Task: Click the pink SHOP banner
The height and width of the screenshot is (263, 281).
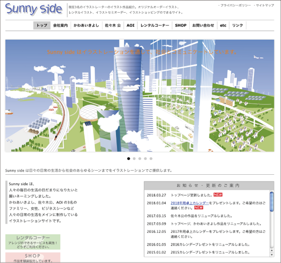Action: [33, 258]
